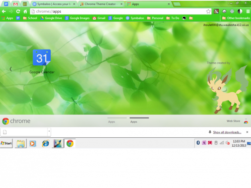Screen dimensions: 251x188
Task: Go back with the back arrow
Action: pyautogui.click(x=4, y=11)
